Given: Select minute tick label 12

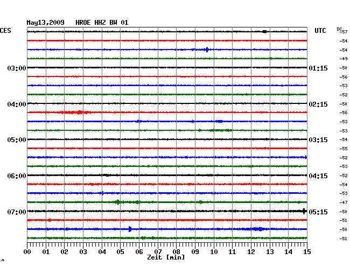Looking at the screenshot, I should [x=251, y=251].
